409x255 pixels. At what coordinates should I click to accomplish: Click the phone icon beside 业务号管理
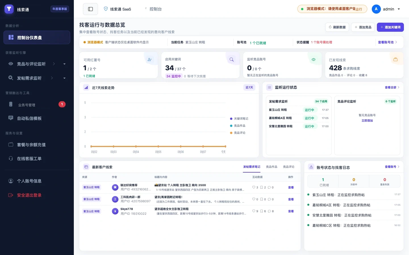[x=11, y=104]
